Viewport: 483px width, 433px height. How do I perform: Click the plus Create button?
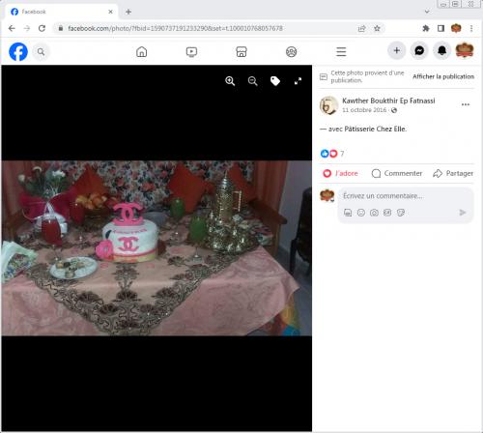(x=396, y=50)
